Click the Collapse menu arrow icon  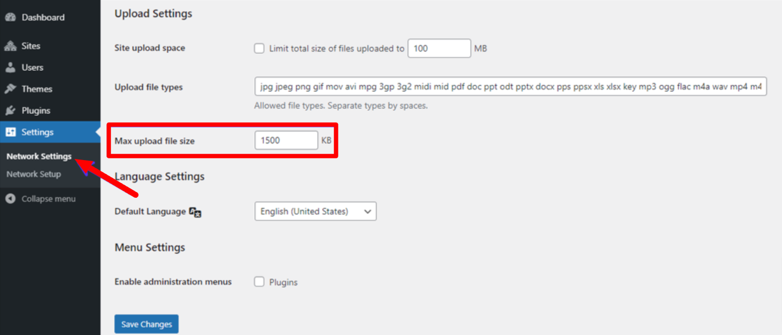point(10,199)
